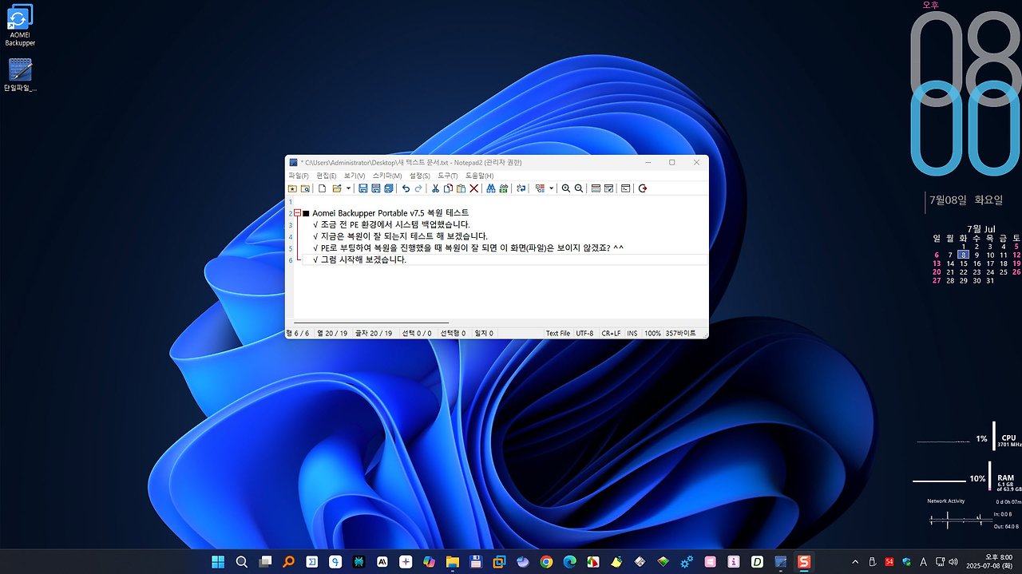Show hidden tray icons chevron
1022x574 pixels.
[x=856, y=562]
